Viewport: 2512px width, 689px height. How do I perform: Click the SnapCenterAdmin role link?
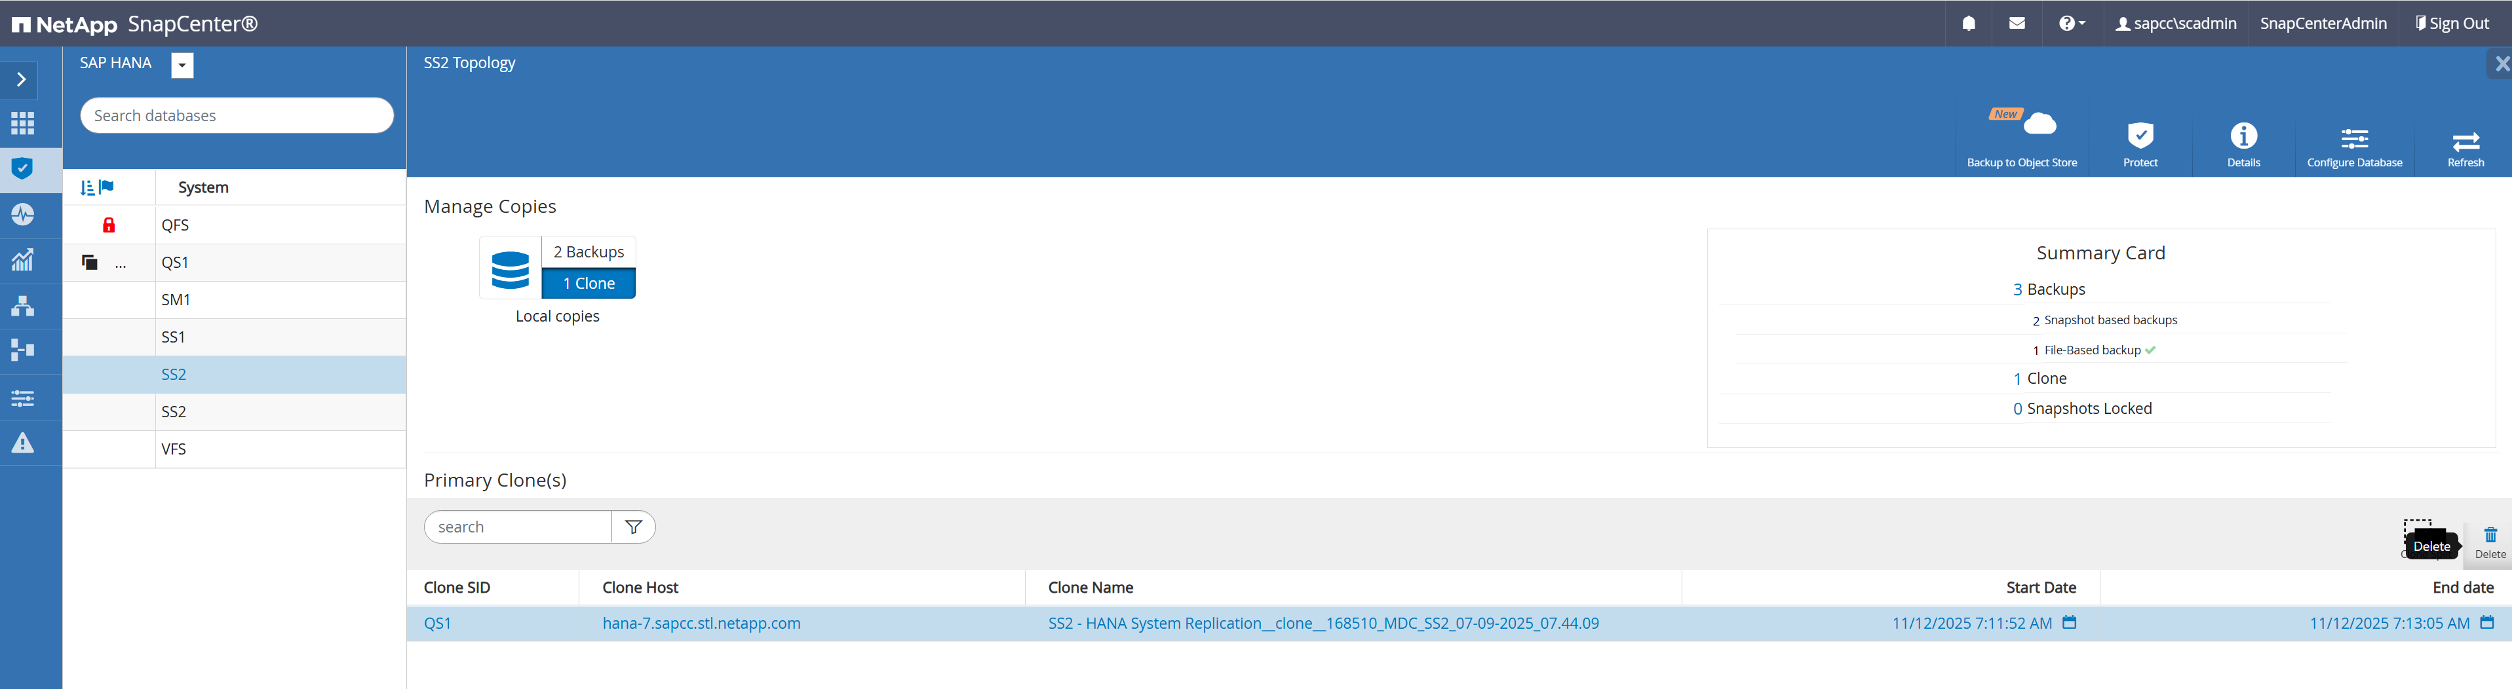[x=2323, y=24]
